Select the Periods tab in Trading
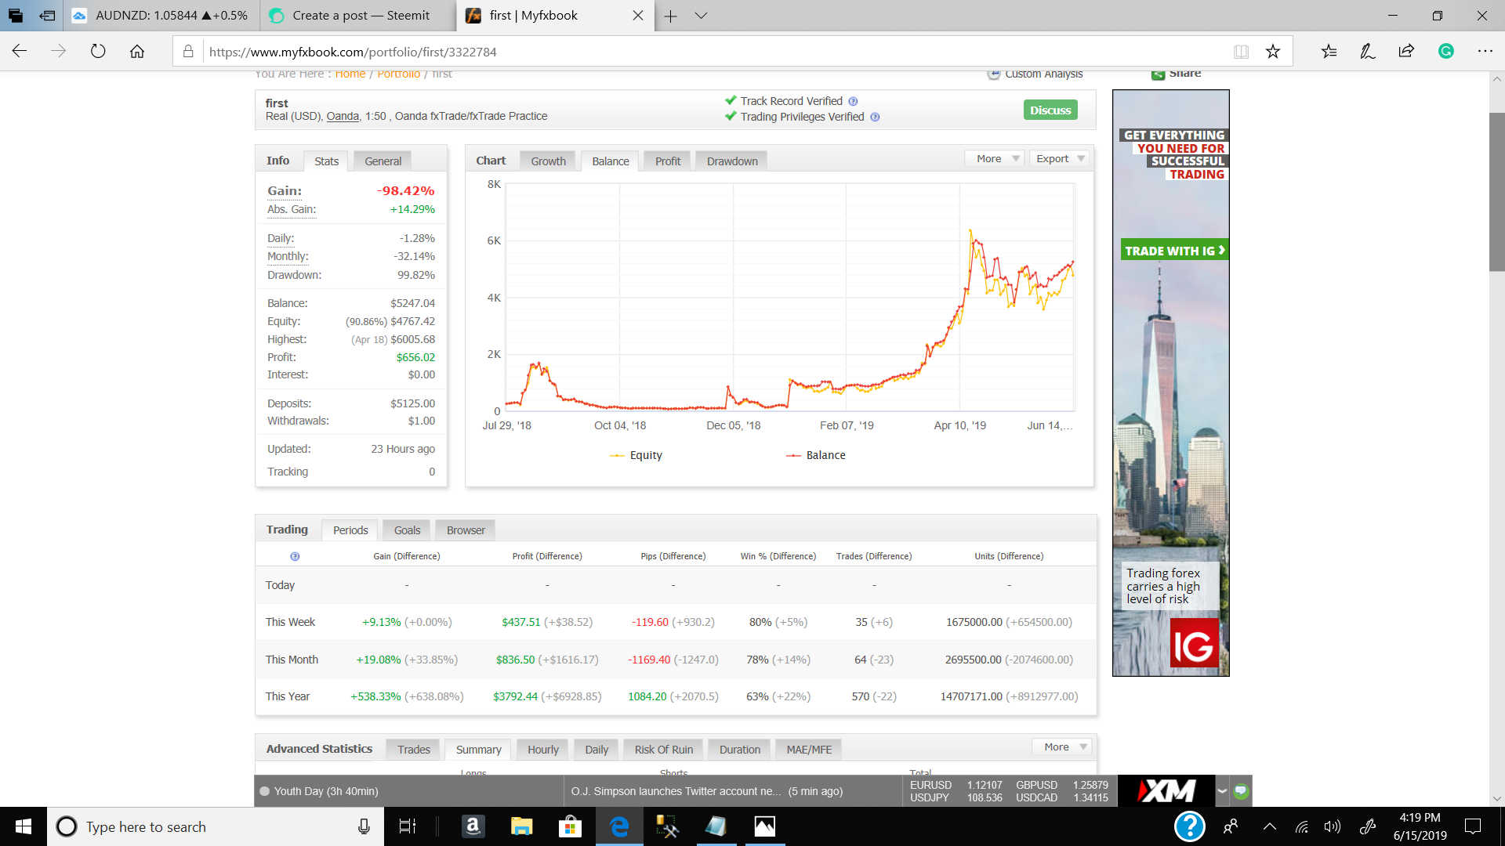This screenshot has height=846, width=1505. [x=350, y=530]
